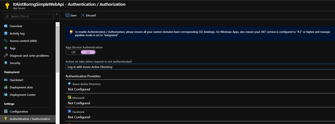Click the Facebook logo icon

click(x=69, y=111)
